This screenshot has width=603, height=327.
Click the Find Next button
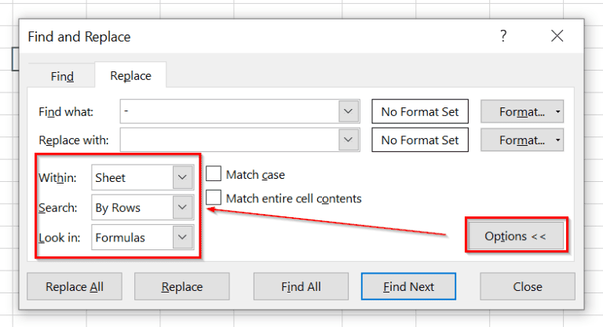408,287
